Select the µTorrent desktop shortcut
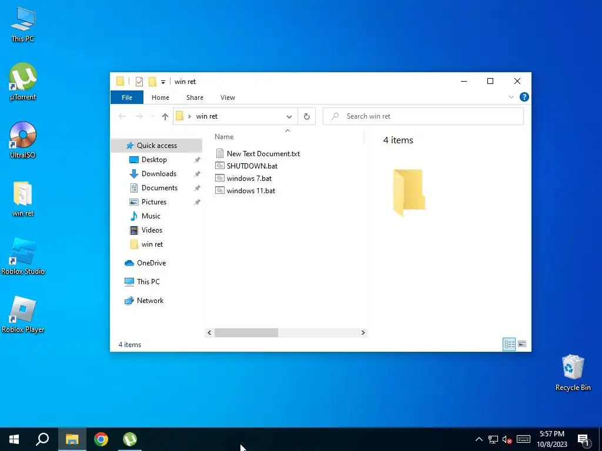 tap(23, 82)
